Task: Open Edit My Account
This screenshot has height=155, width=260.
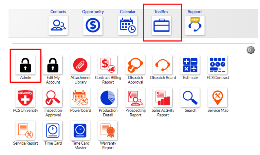Action: point(53,65)
